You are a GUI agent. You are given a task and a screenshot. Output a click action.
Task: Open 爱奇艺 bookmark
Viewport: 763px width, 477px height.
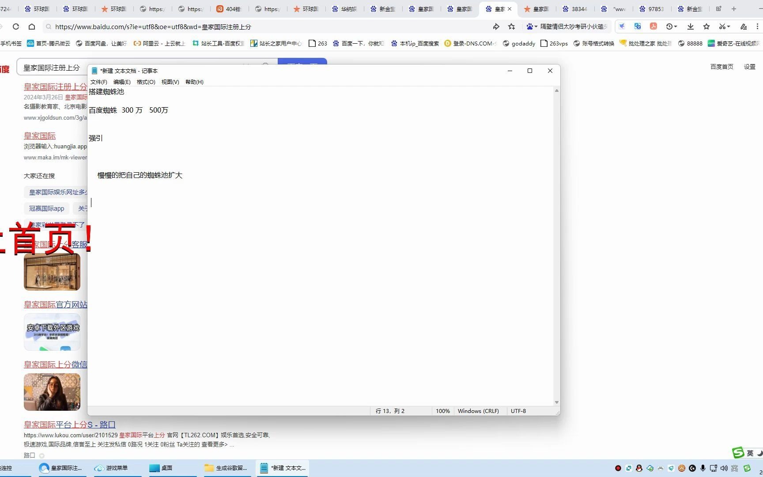[x=734, y=43]
